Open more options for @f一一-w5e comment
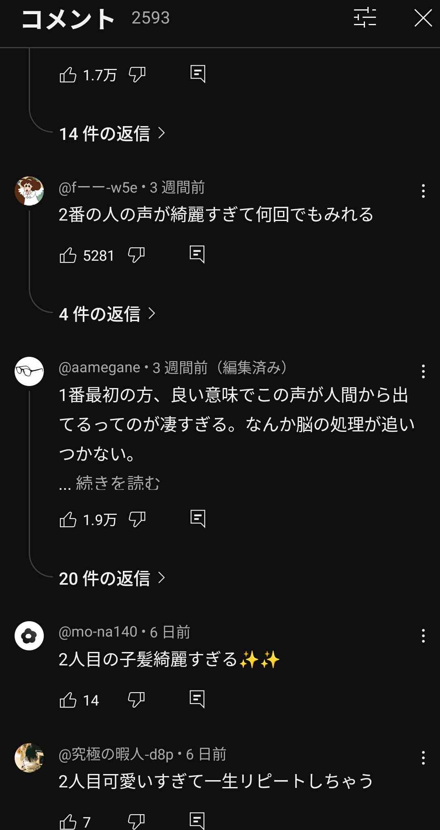The image size is (440, 830). click(x=423, y=191)
